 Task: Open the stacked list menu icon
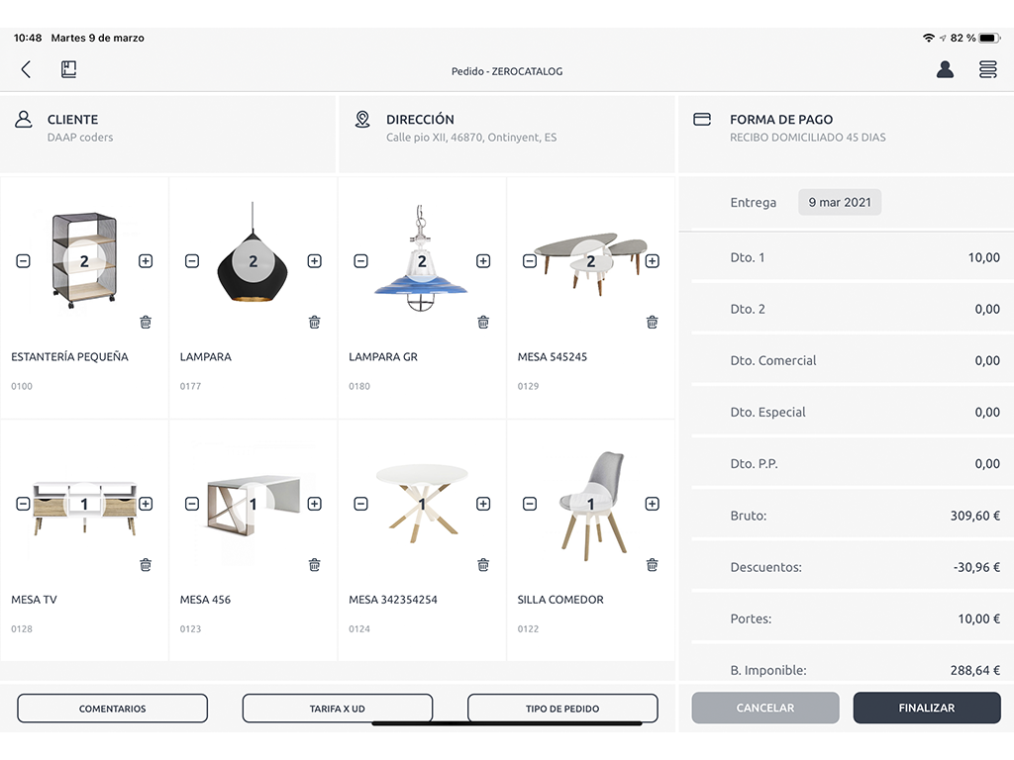pos(987,69)
